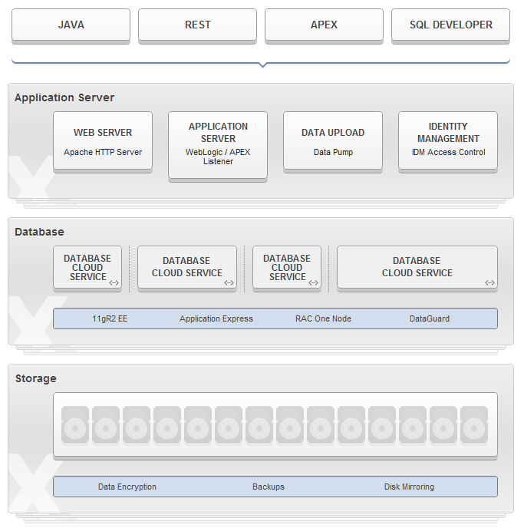Viewport: 524px width, 528px height.
Task: Click the RAC One Node label
Action: 324,318
